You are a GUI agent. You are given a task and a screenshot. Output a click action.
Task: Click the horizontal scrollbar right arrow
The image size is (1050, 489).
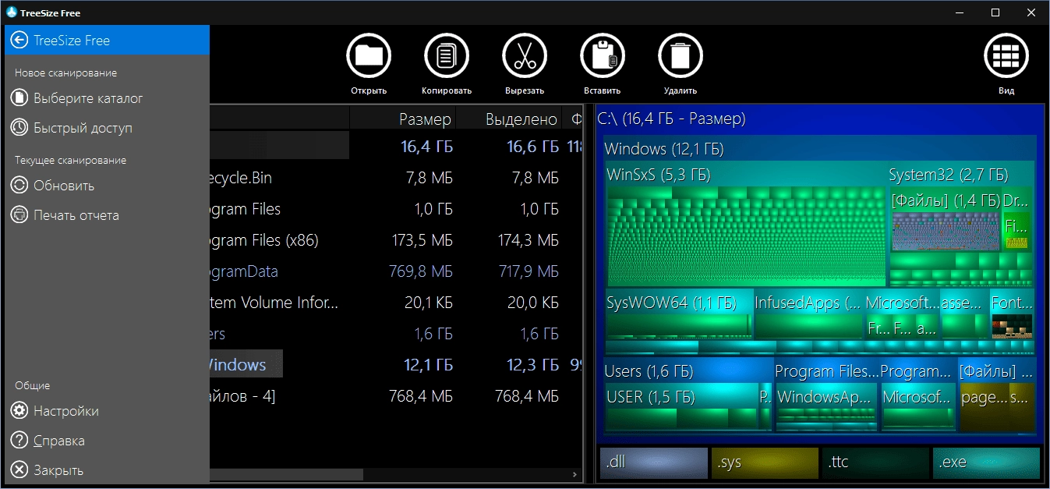[x=575, y=473]
